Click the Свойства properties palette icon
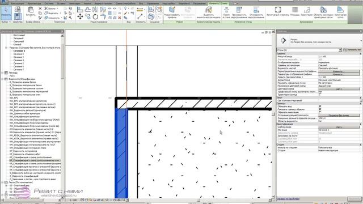The image size is (363, 204). pyautogui.click(x=18, y=16)
